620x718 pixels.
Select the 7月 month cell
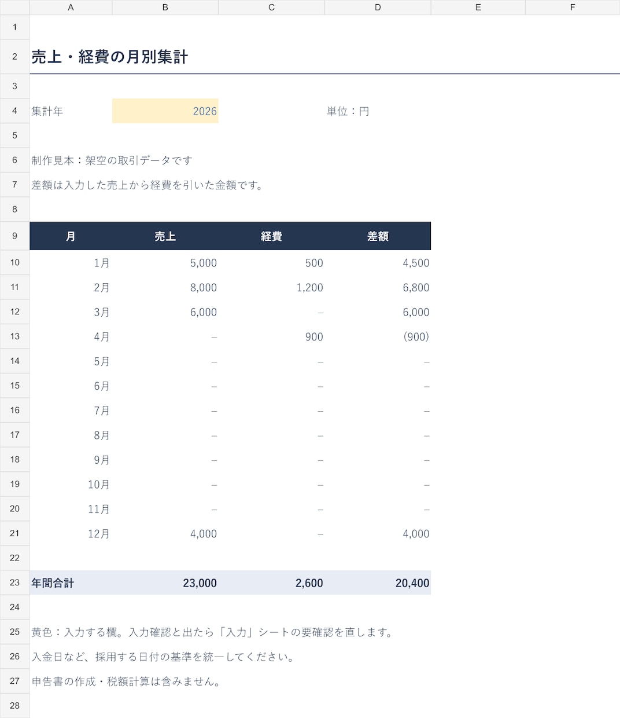click(x=71, y=411)
